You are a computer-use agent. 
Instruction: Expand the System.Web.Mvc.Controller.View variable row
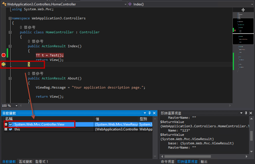click(x=6, y=124)
